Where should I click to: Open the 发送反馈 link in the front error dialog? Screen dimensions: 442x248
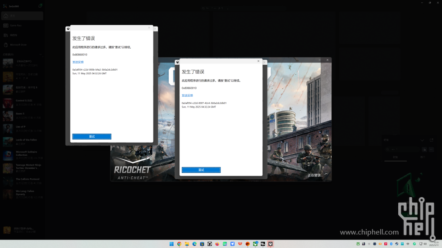click(x=187, y=95)
